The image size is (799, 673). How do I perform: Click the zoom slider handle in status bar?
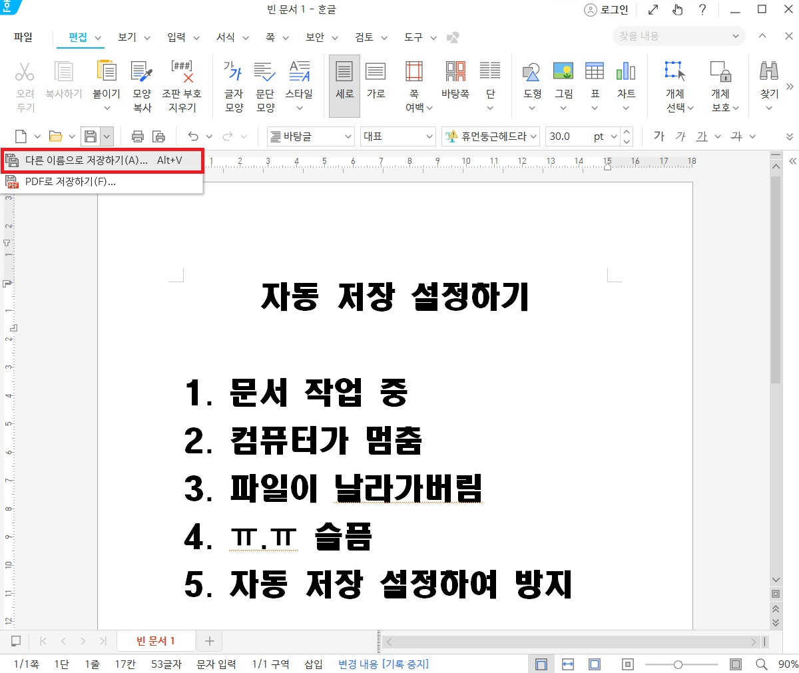pyautogui.click(x=678, y=664)
